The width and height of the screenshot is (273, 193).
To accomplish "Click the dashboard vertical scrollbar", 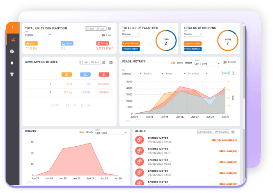I will [x=244, y=63].
